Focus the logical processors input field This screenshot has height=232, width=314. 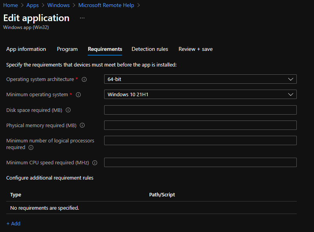pyautogui.click(x=200, y=140)
